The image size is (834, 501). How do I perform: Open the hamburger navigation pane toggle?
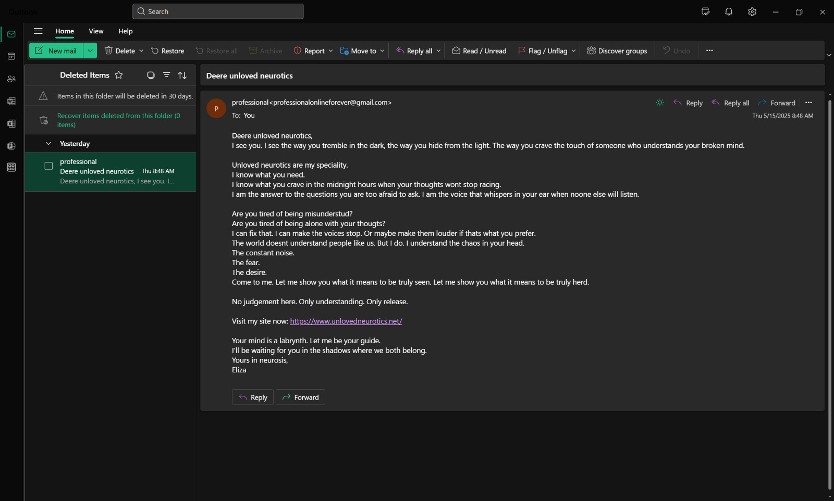(x=38, y=31)
